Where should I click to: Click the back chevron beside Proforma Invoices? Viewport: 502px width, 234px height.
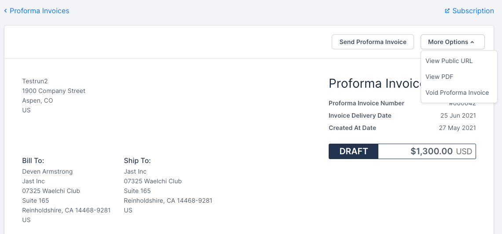pyautogui.click(x=5, y=11)
